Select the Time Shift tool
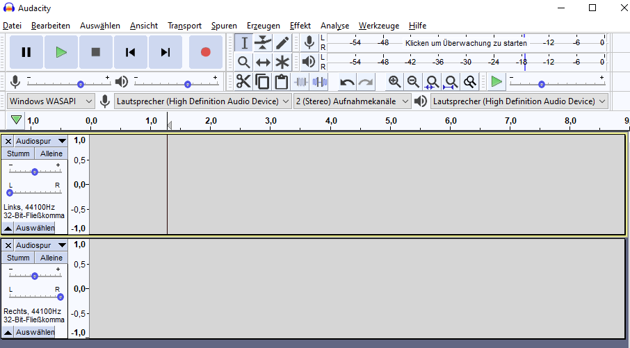This screenshot has width=630, height=348. pos(263,63)
